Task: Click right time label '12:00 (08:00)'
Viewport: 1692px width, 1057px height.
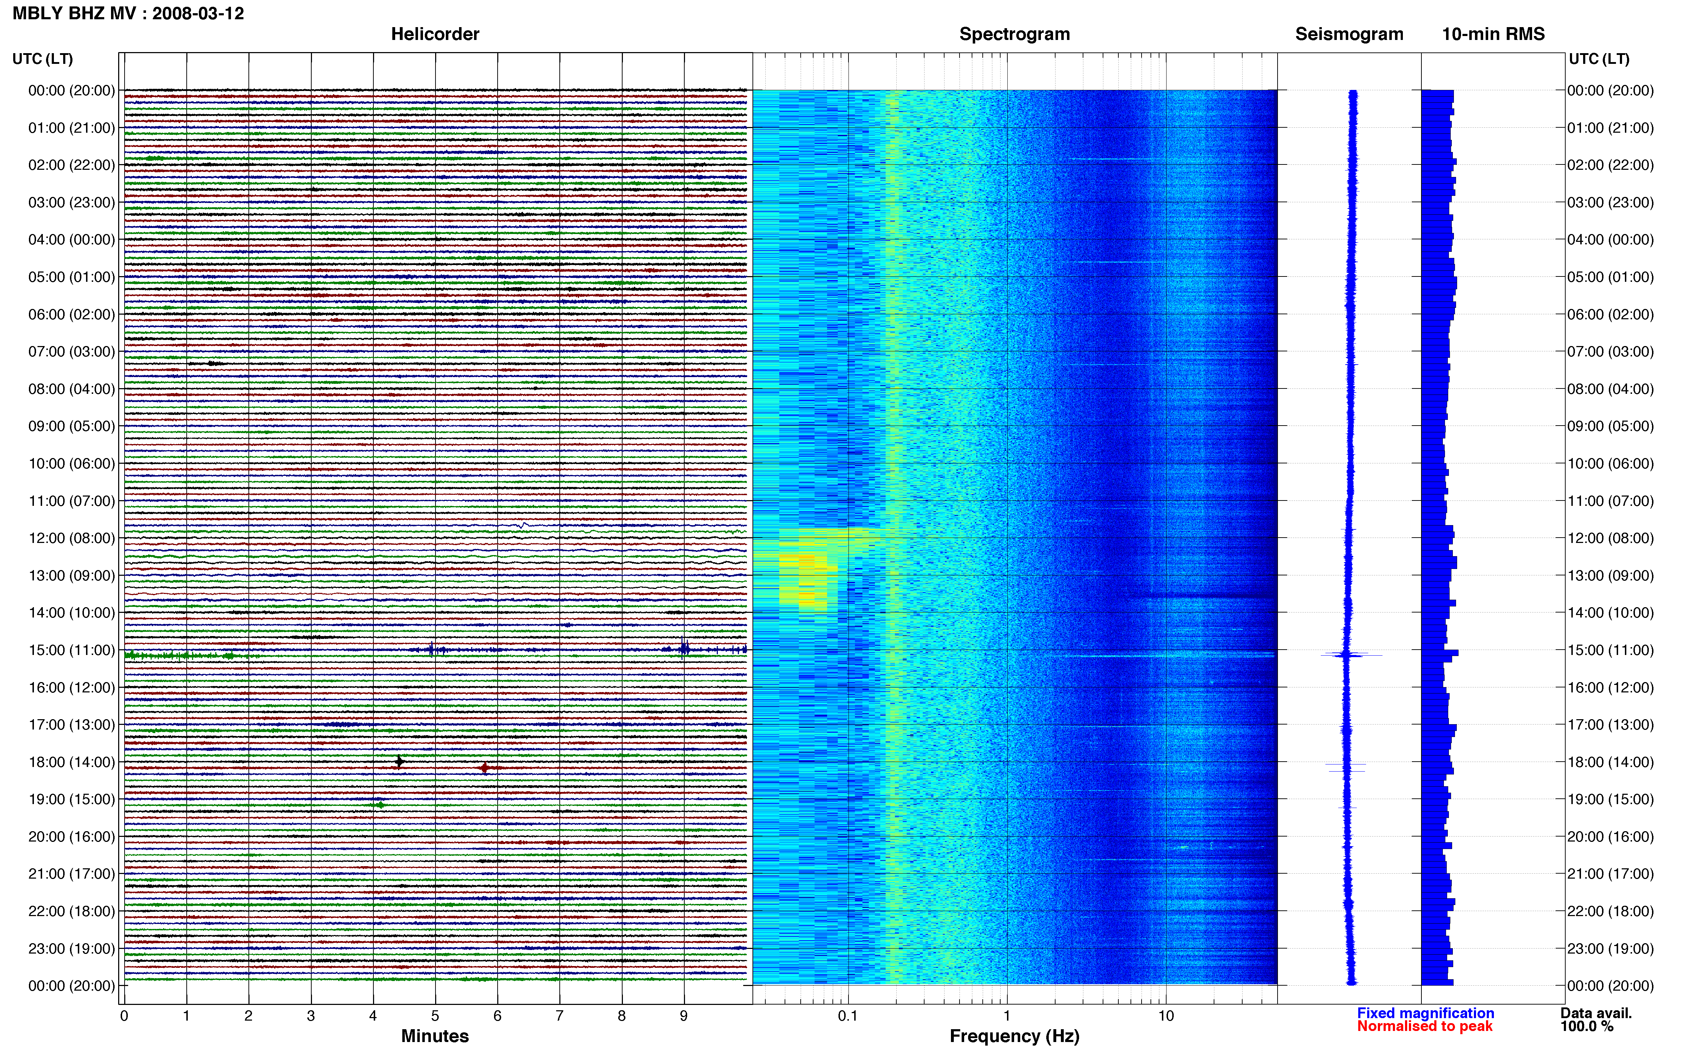Action: [x=1610, y=538]
